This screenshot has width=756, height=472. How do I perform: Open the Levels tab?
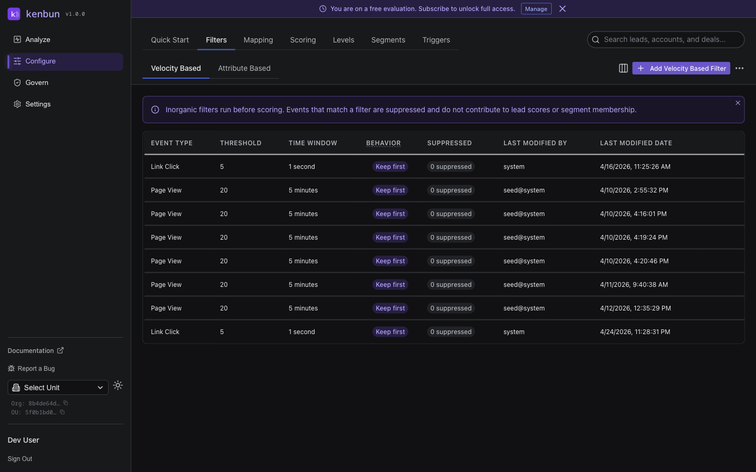click(343, 40)
